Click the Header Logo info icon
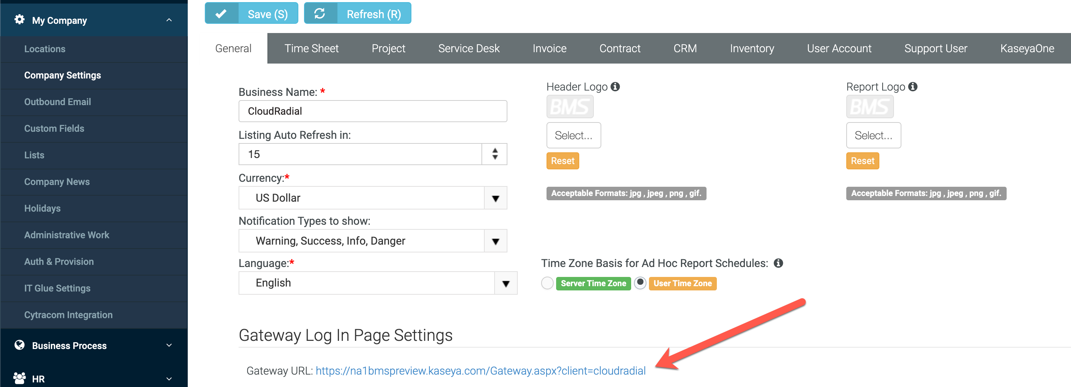1071x387 pixels. [x=615, y=86]
